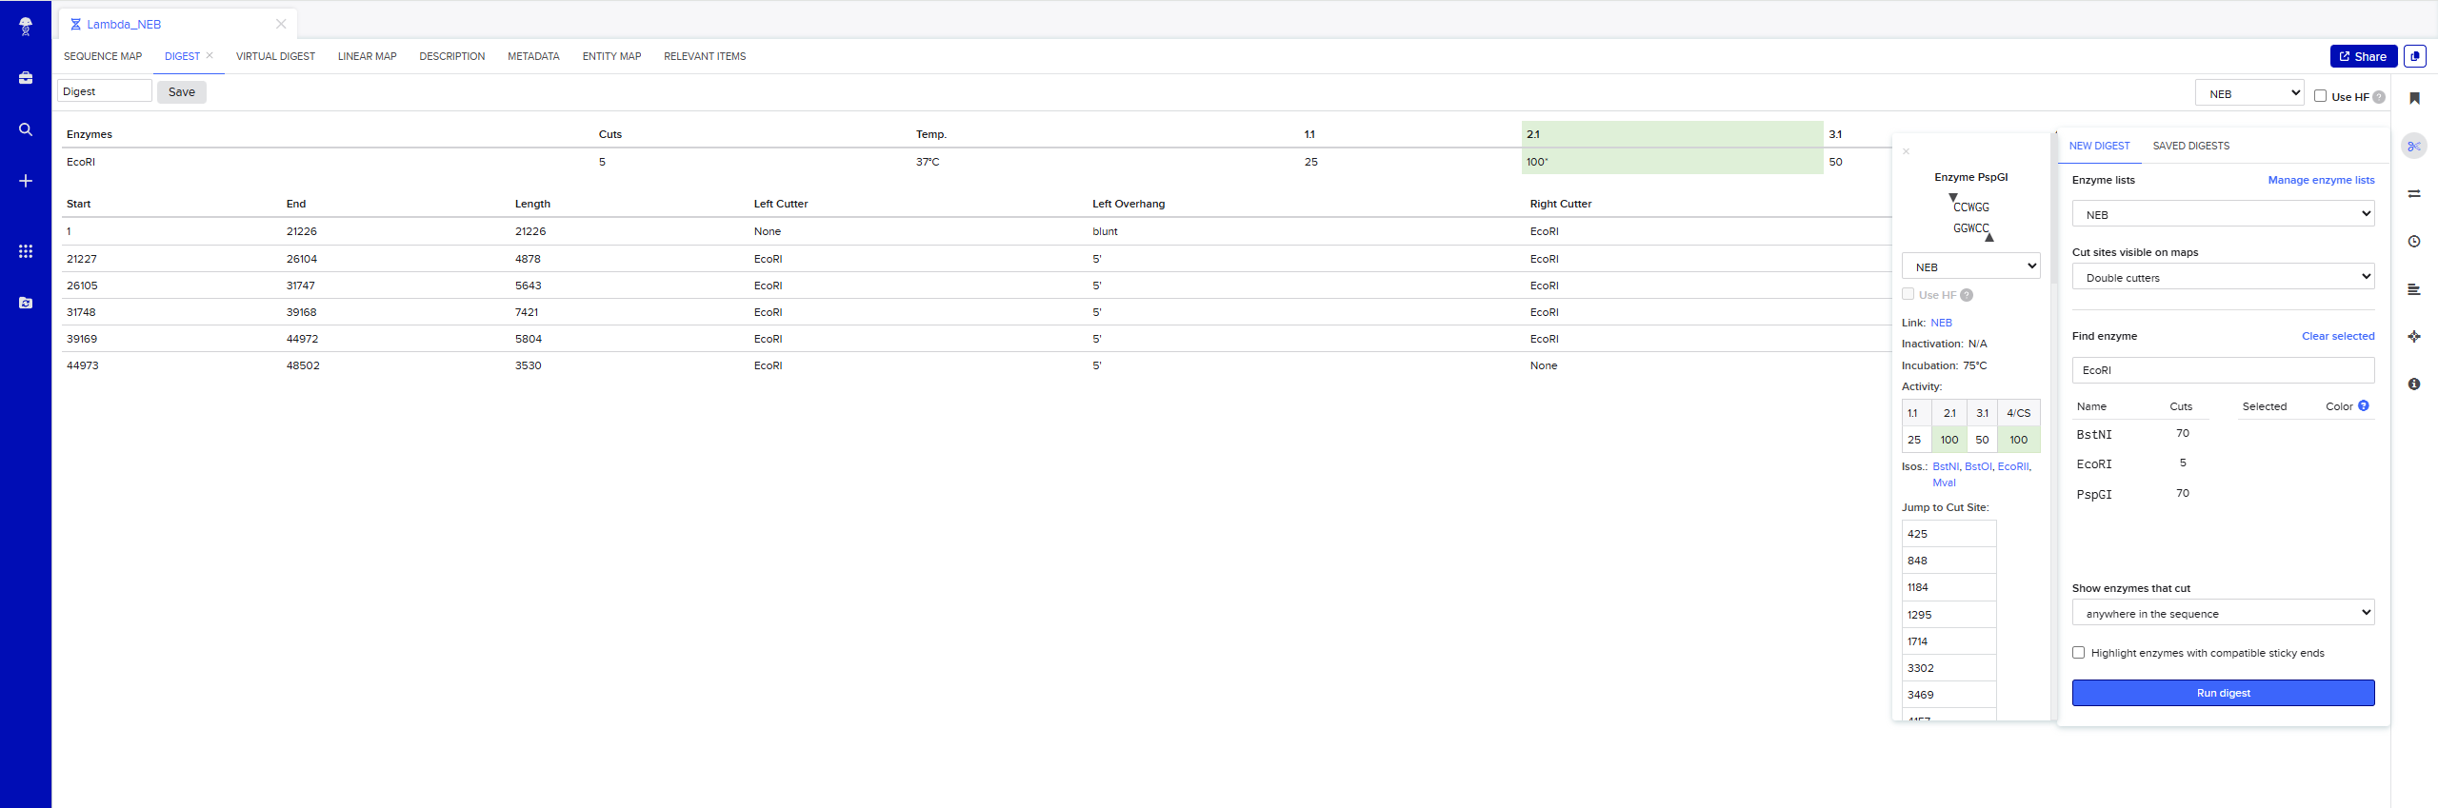Enable the top-right Use HF checkbox
Viewport: 2438px width, 808px height.
tap(2320, 96)
